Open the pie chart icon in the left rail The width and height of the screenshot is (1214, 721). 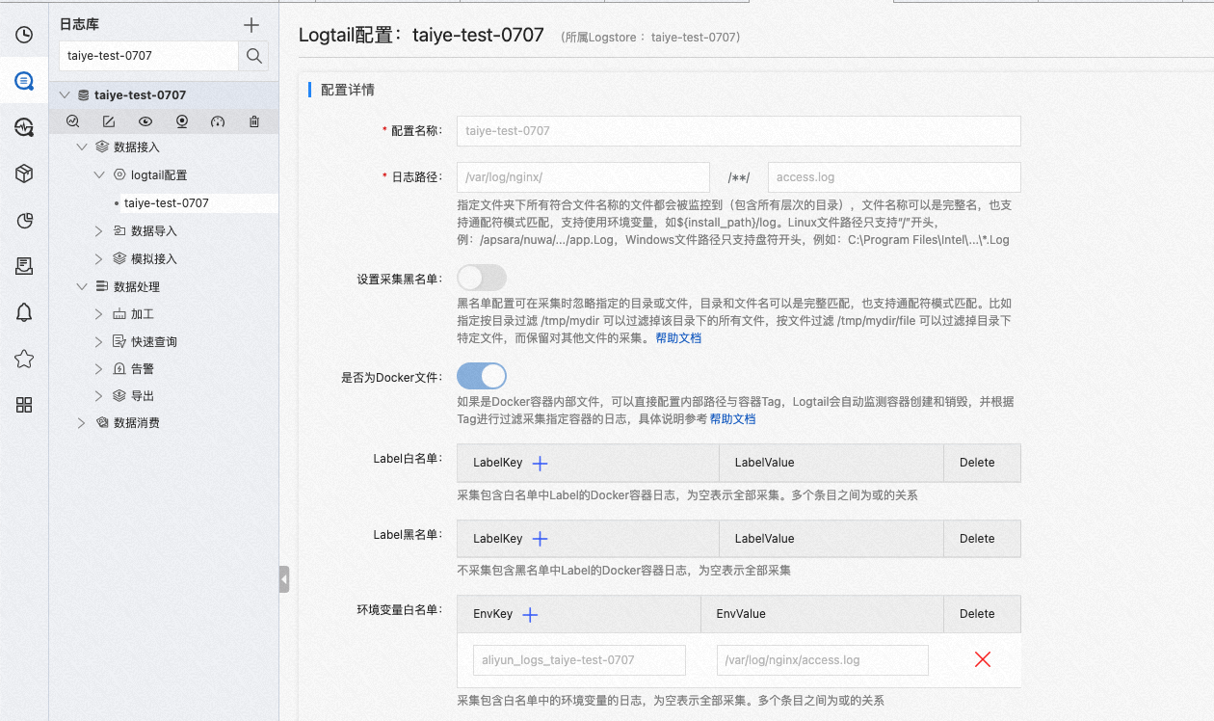point(23,220)
